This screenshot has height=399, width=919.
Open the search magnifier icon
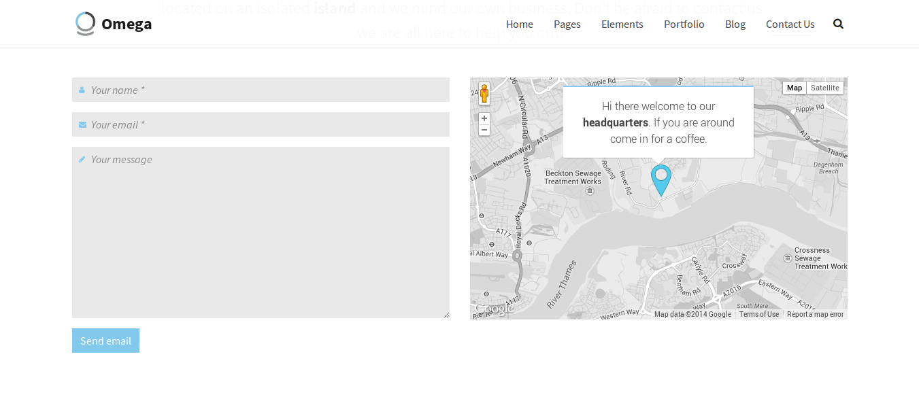(x=838, y=24)
